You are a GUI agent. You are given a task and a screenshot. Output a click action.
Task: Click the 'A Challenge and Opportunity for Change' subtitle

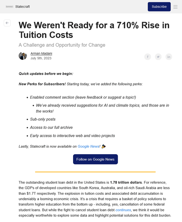62,45
